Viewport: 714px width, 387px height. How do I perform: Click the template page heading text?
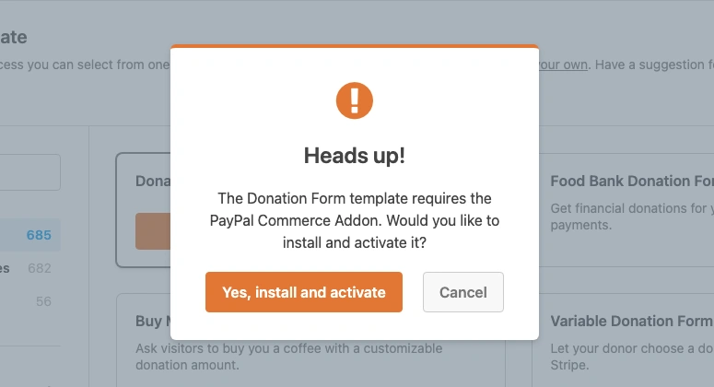click(x=14, y=38)
